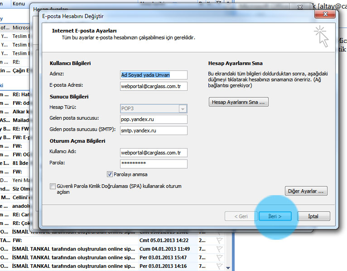Open Diğer Ayarlar ... settings
Viewport: 347px width, 271px height.
tap(306, 191)
